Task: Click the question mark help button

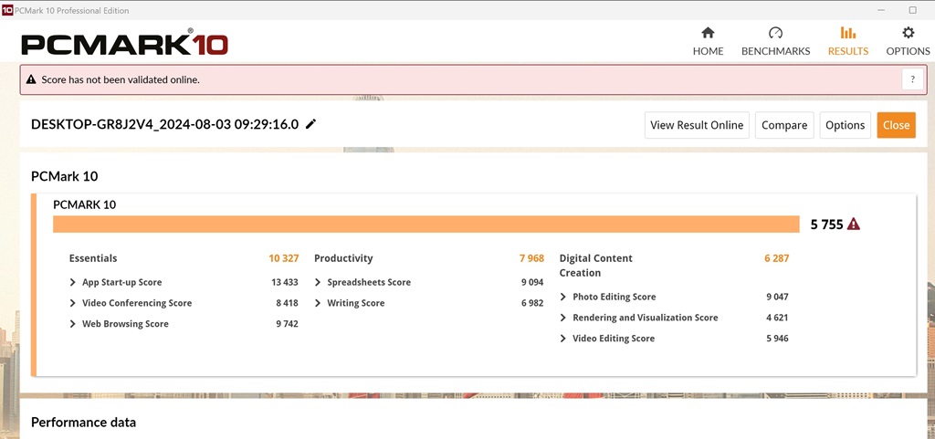Action: (x=912, y=79)
